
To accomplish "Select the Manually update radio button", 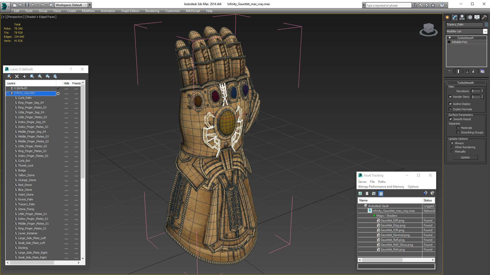I will pos(452,152).
